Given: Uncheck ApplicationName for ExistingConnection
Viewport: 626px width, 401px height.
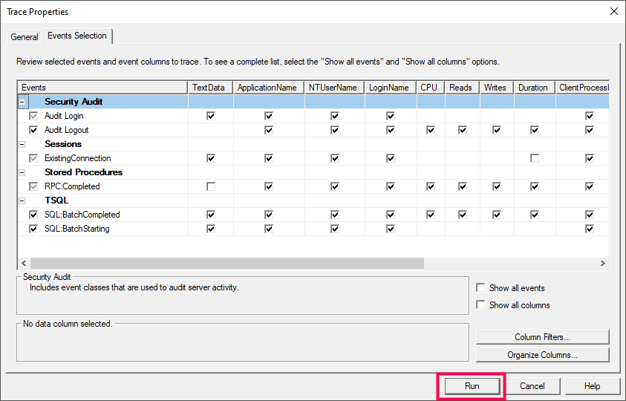Looking at the screenshot, I should coord(269,158).
